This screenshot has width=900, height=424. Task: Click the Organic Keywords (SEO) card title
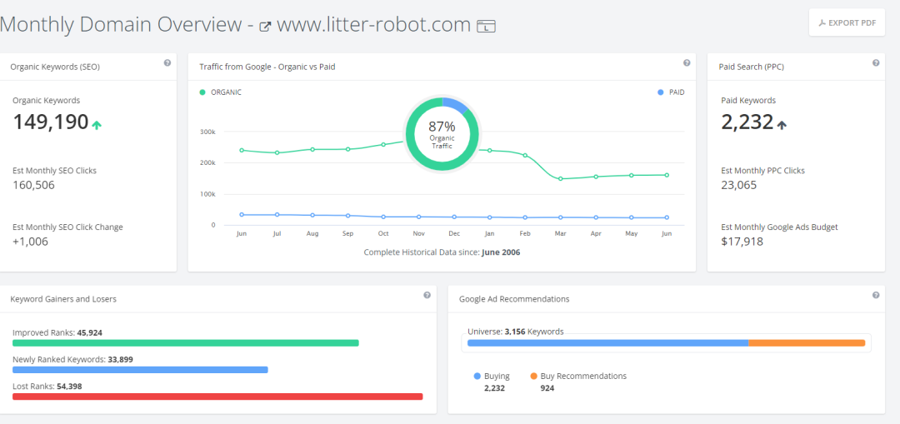point(55,67)
